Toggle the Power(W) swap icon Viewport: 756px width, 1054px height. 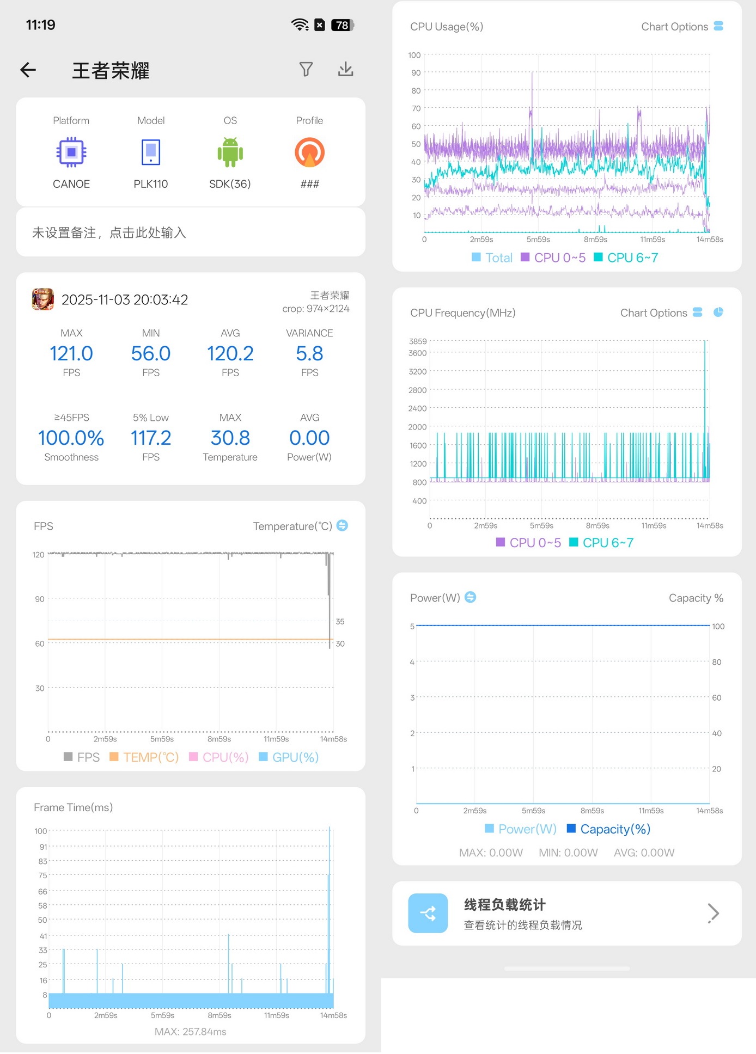[471, 597]
